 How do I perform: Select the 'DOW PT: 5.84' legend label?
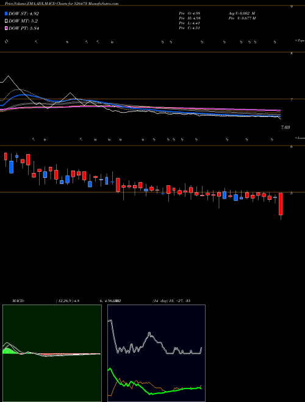click(x=24, y=28)
